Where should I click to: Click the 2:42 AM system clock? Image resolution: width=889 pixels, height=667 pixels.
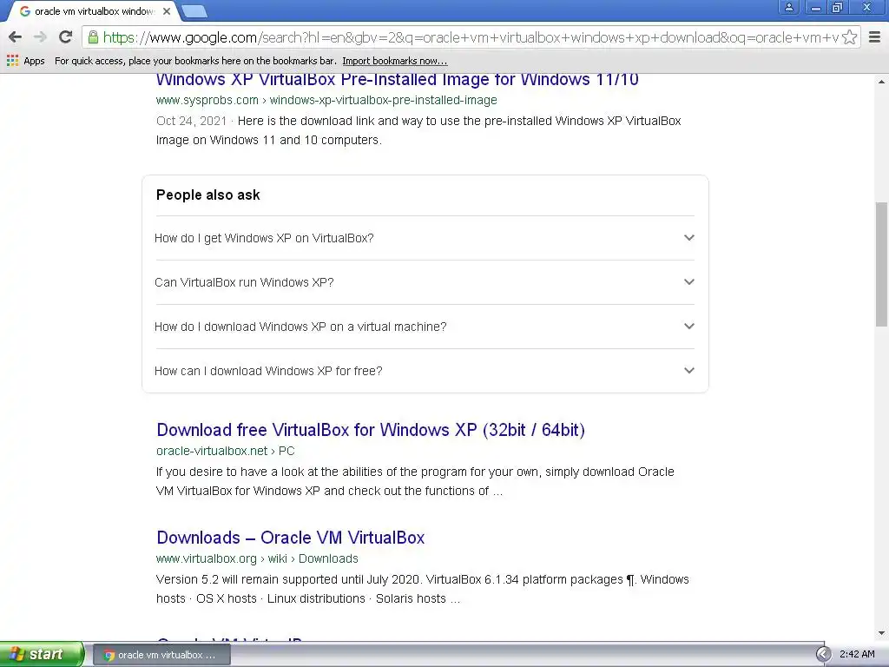(857, 655)
